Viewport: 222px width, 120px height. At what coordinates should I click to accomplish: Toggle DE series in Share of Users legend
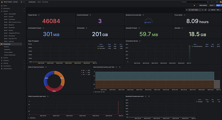(x=84, y=70)
